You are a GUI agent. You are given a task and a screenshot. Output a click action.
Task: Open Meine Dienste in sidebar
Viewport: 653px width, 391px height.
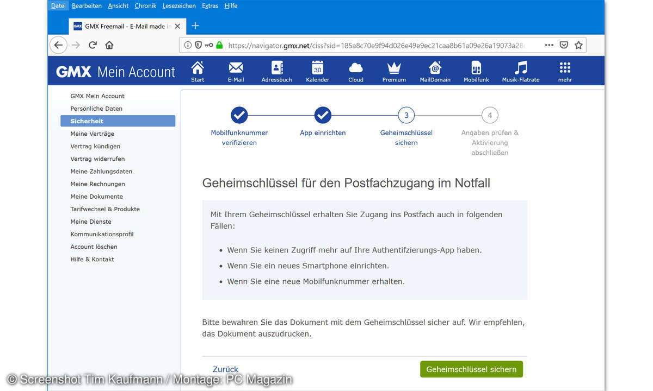[91, 221]
